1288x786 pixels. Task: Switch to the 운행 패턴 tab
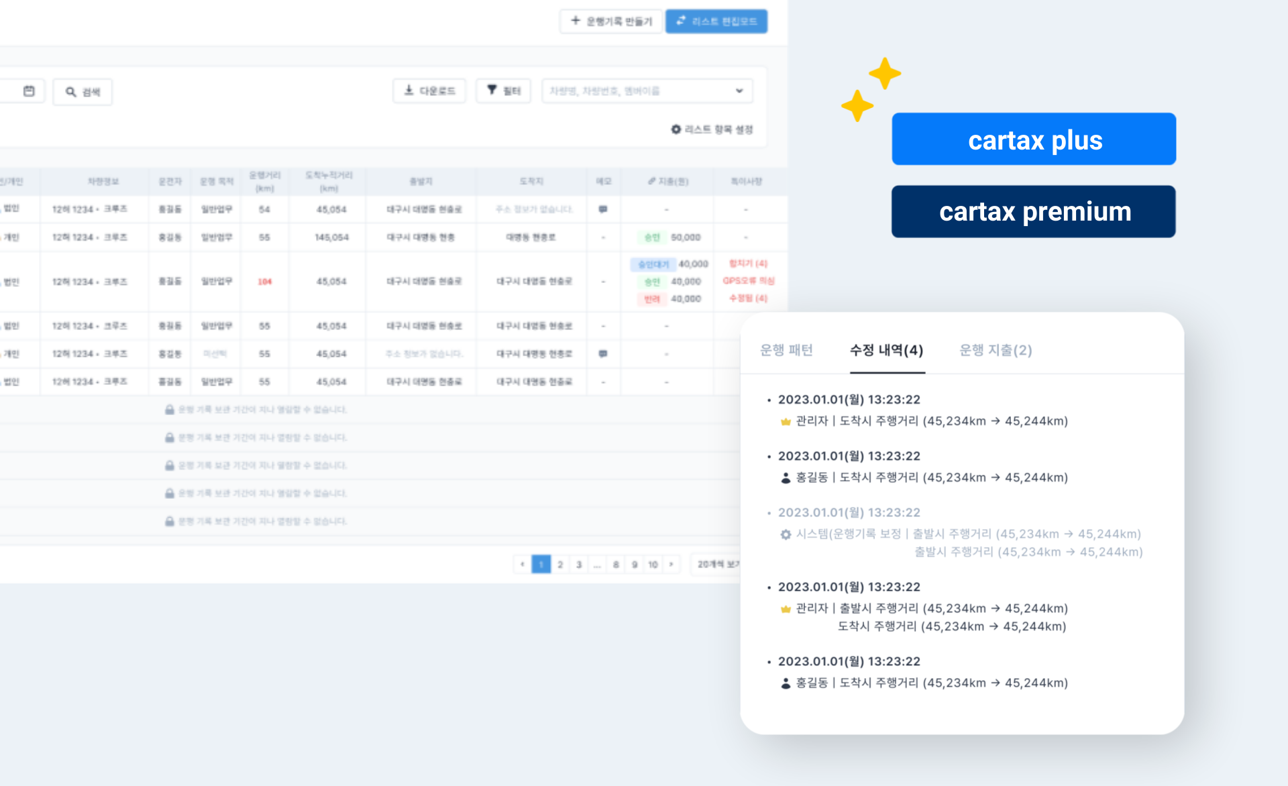coord(786,350)
